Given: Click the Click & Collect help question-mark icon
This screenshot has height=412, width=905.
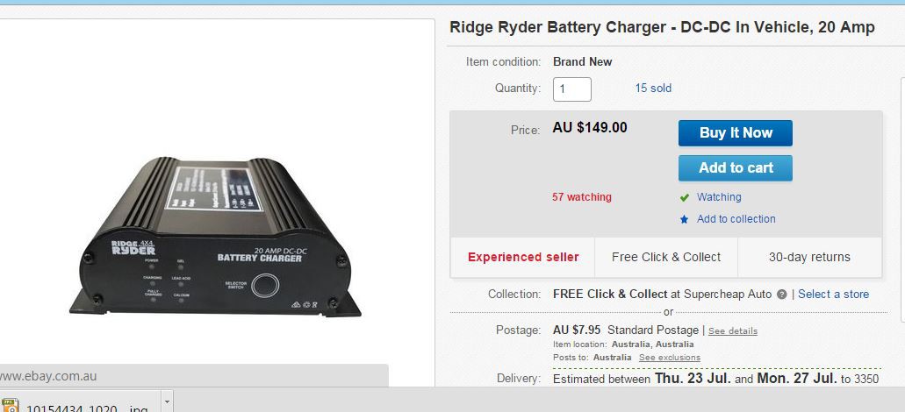Looking at the screenshot, I should [781, 295].
